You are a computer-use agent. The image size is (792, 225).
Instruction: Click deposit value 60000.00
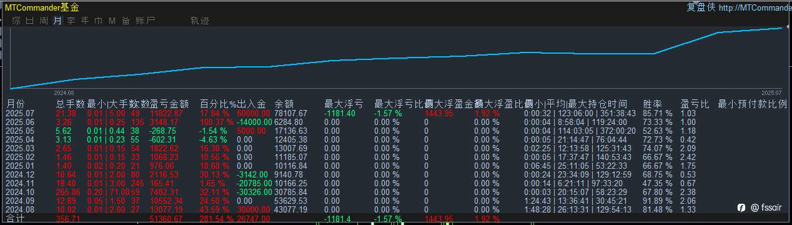tap(254, 113)
